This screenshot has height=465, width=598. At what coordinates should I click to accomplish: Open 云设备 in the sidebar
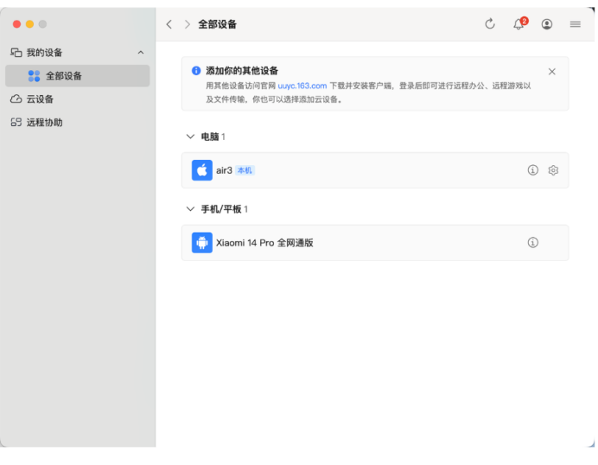(x=40, y=99)
